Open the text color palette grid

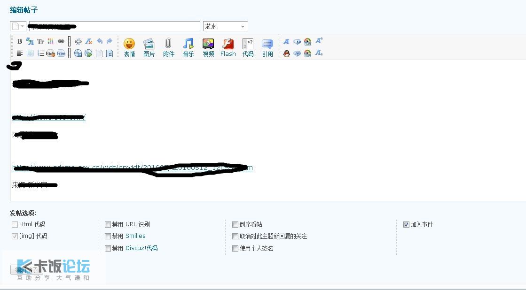coord(50,41)
